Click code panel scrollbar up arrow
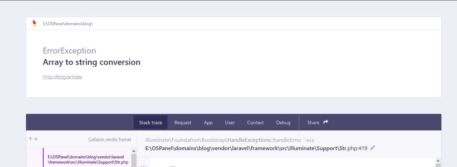This screenshot has width=457, height=167. tap(438, 161)
